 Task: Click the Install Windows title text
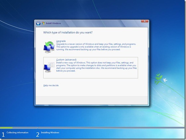tap(53, 23)
